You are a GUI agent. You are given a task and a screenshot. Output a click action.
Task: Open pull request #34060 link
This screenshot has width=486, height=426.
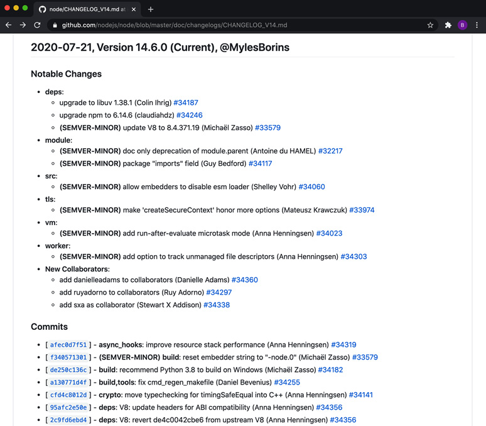[x=311, y=187]
